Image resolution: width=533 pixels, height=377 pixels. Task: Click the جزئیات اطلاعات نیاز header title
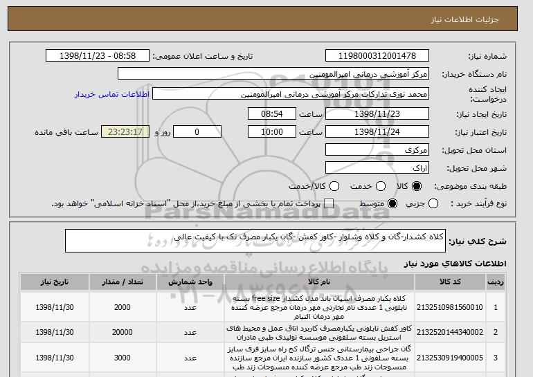tap(464, 19)
